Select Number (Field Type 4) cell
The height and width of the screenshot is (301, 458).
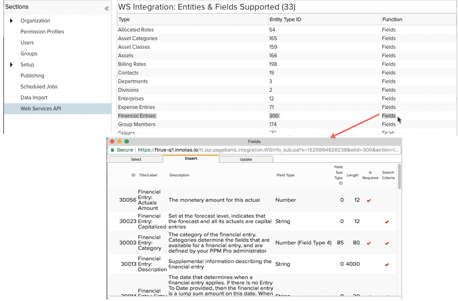pos(304,243)
